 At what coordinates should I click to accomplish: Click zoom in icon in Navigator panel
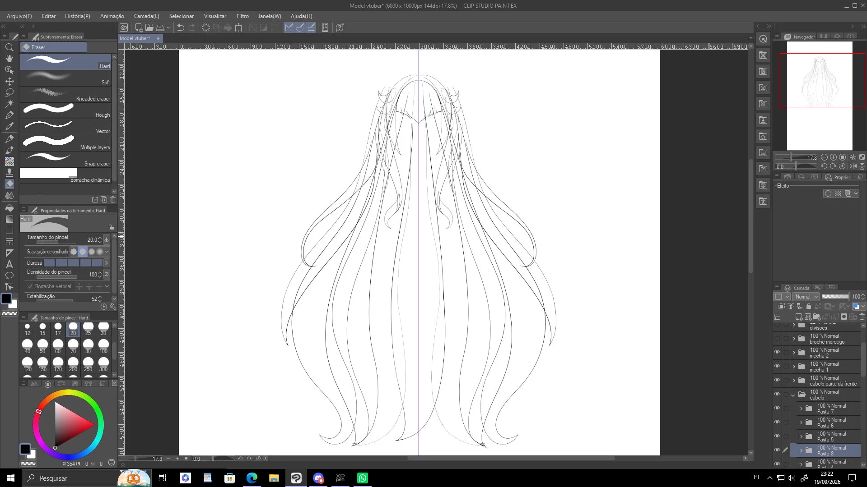tap(833, 157)
